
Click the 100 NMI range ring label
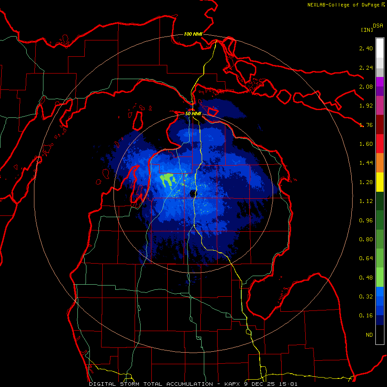(193, 34)
